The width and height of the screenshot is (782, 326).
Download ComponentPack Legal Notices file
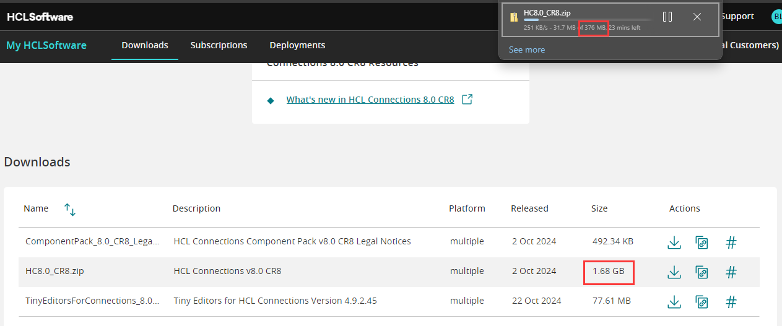pos(674,242)
